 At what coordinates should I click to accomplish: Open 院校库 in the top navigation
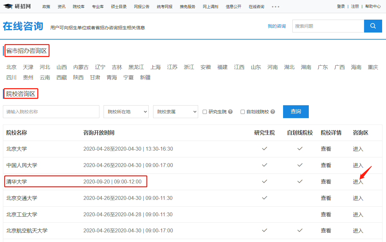coord(78,7)
